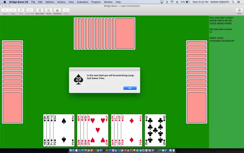244x153 pixels.
Task: Open the Options menu
Action: (50, 2)
